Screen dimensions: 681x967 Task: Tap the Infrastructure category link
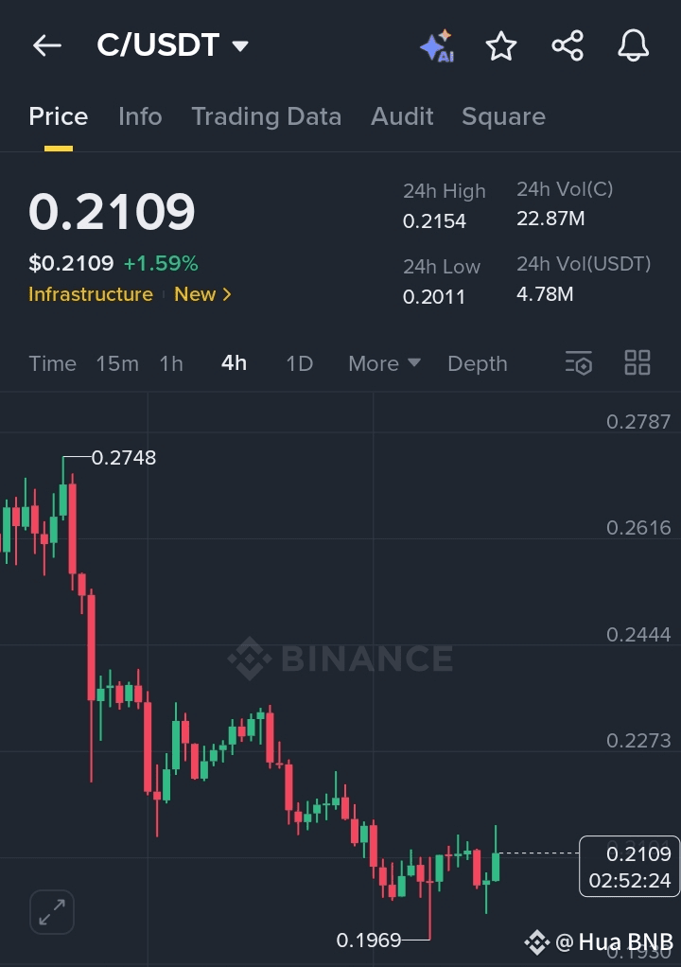point(91,294)
